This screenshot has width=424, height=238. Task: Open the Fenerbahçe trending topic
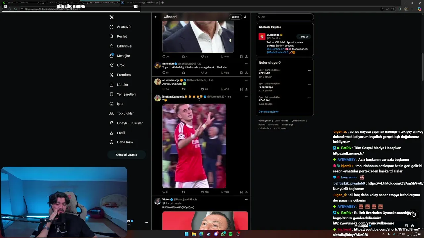[x=266, y=87]
